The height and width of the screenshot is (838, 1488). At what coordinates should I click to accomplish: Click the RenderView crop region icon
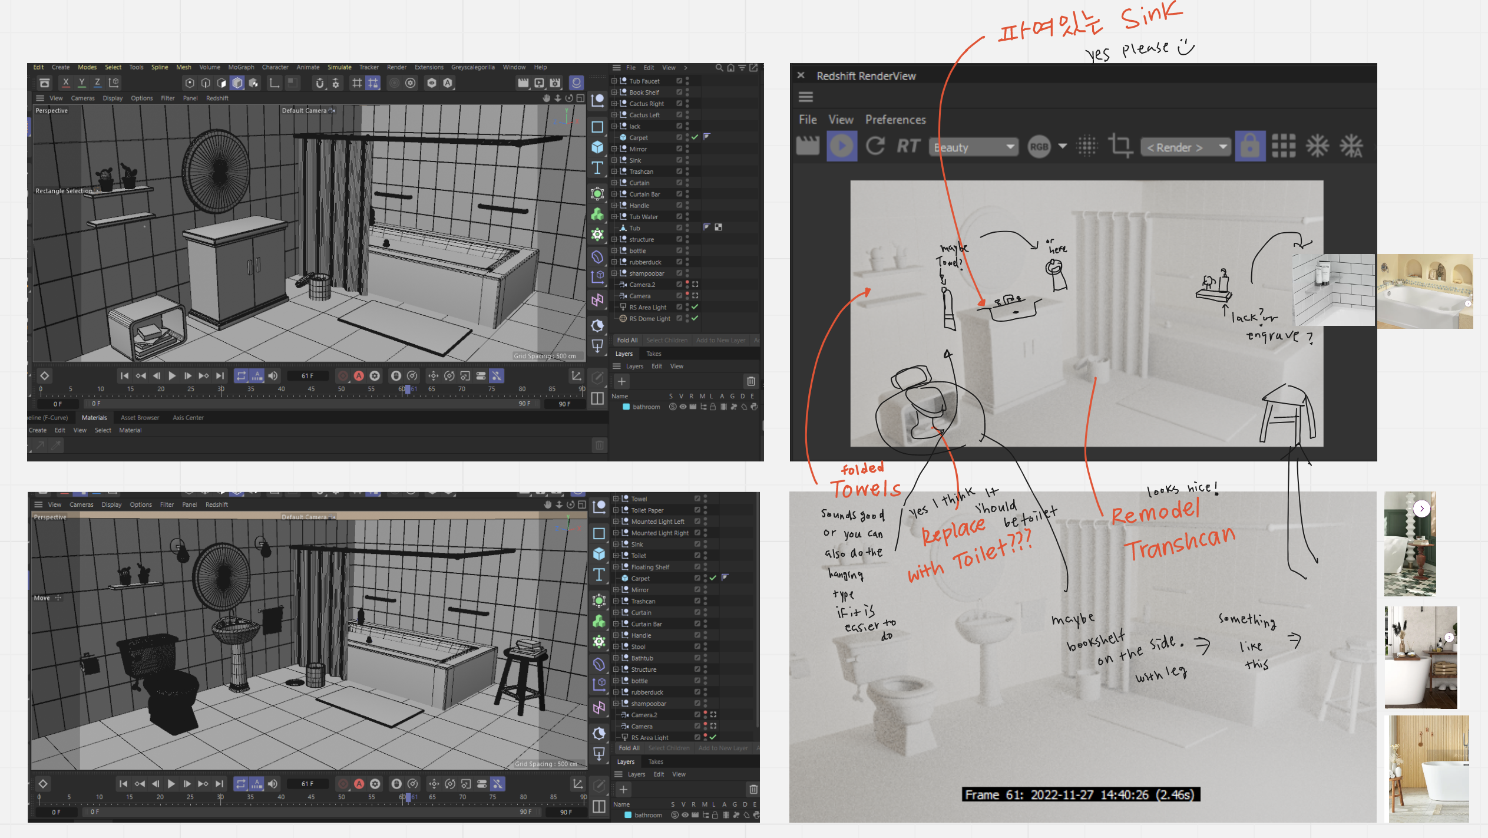tap(1120, 147)
